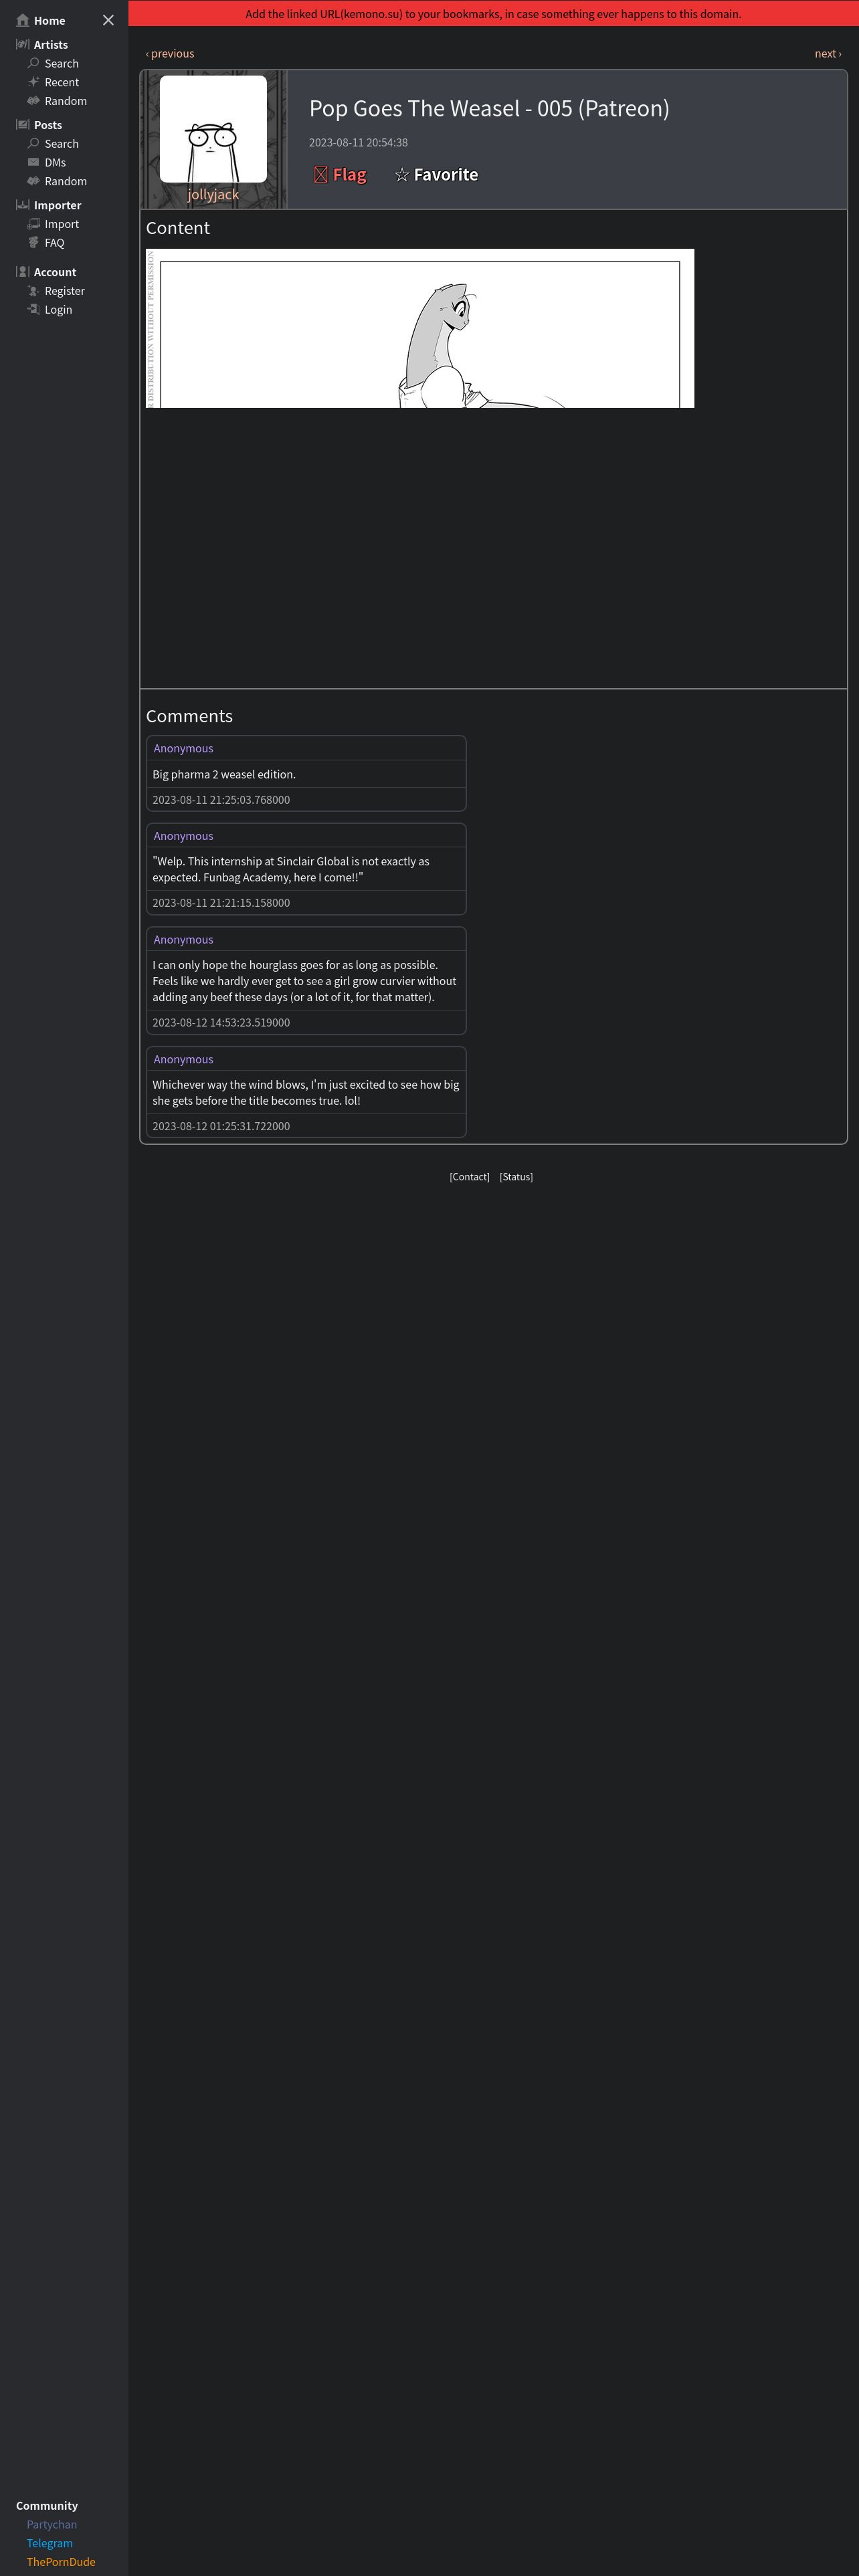Toggle Favorite star for this post

click(436, 175)
